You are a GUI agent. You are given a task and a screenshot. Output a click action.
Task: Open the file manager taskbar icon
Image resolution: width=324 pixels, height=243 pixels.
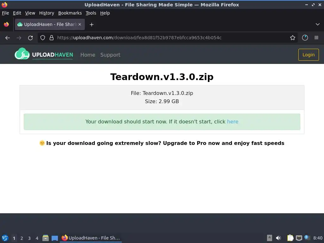[x=46, y=238]
